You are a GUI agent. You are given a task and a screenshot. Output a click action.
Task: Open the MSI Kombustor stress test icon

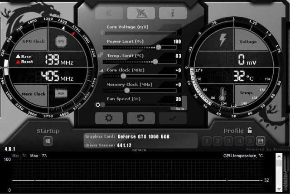pos(141,13)
